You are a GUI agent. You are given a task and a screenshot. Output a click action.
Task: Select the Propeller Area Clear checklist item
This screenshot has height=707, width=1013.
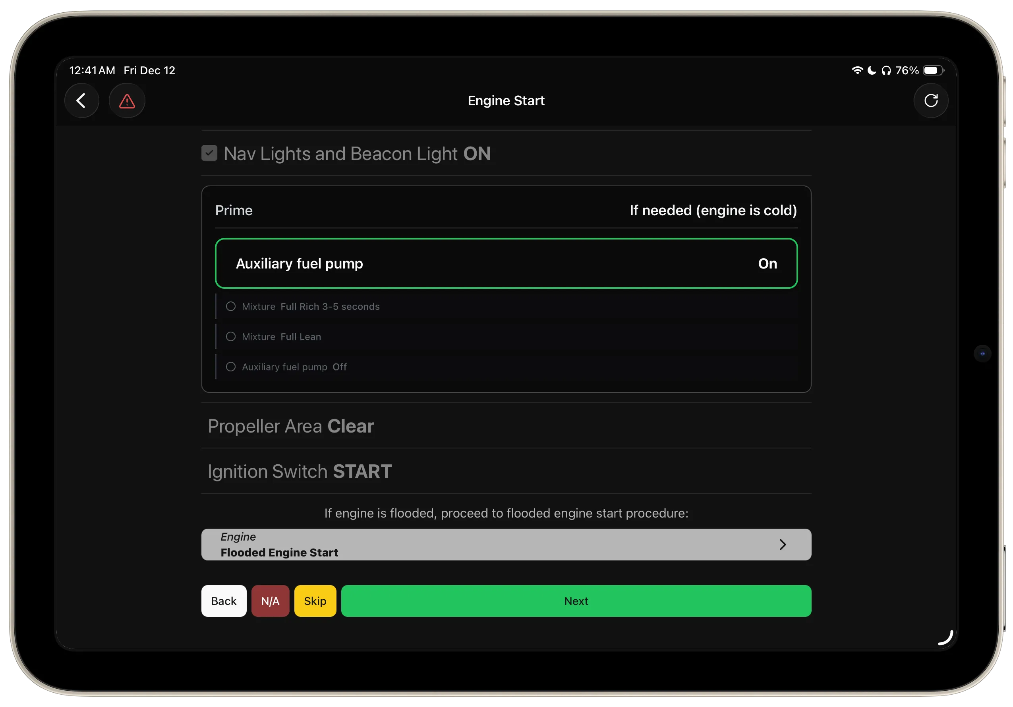[290, 426]
